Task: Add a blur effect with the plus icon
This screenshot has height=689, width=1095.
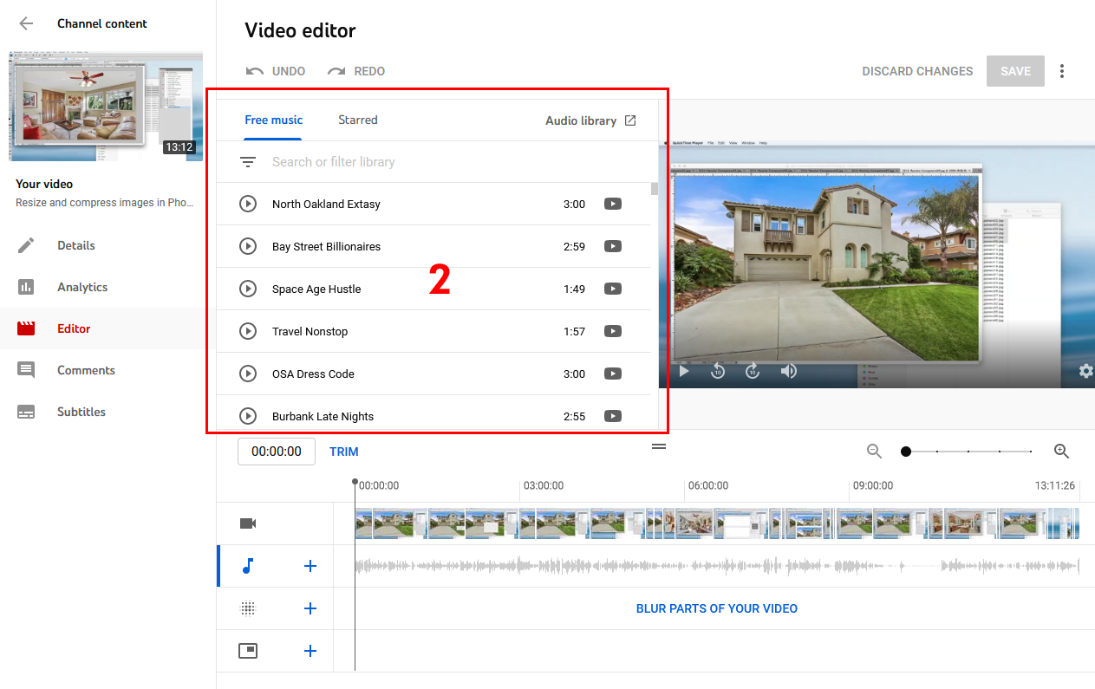Action: point(310,608)
